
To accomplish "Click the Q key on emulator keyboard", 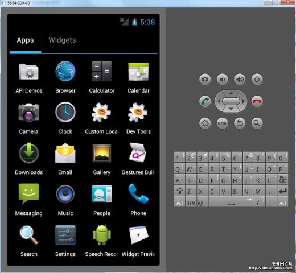I will pos(179,168).
